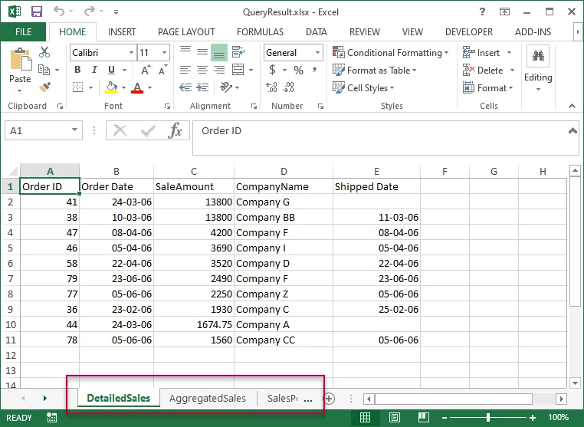Expand Conditional Formatting menu
584x427 pixels.
391,53
